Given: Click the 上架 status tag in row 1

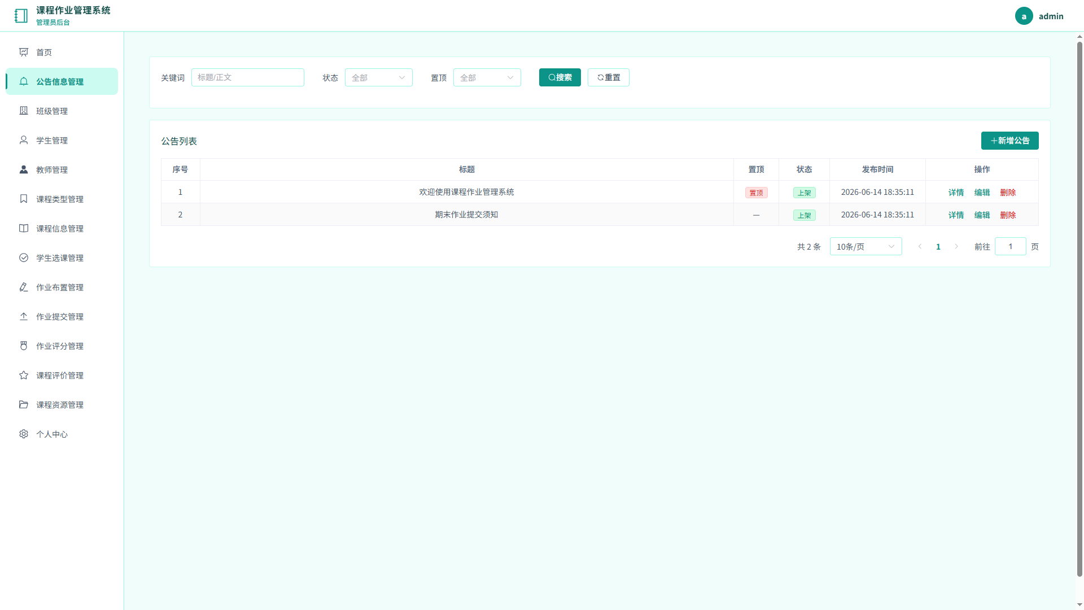Looking at the screenshot, I should point(805,193).
